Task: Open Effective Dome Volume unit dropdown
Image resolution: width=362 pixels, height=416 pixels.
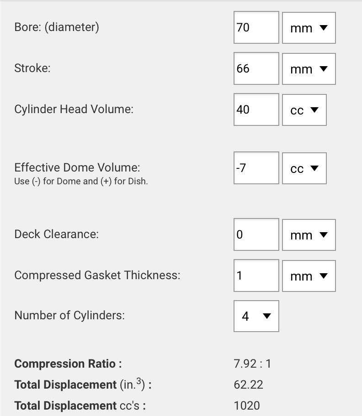Action: click(304, 168)
